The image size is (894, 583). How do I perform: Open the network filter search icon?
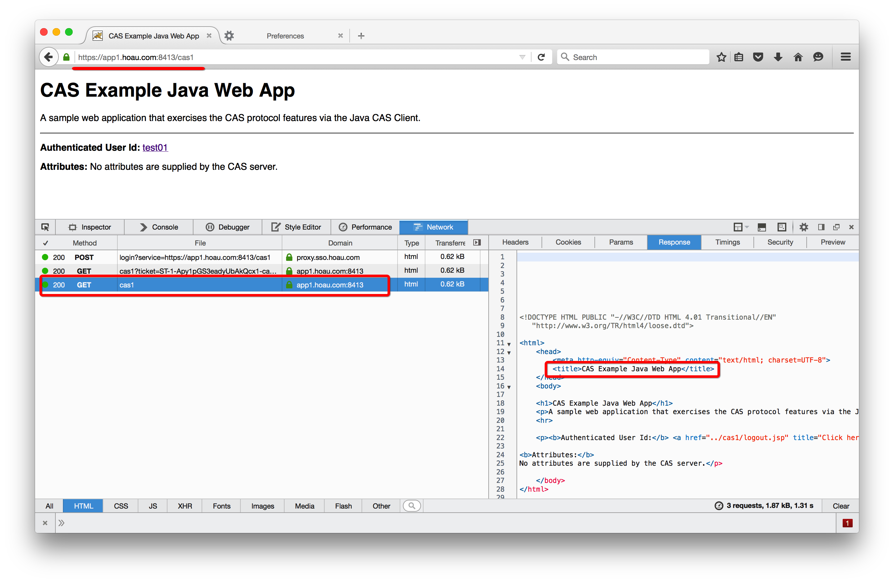pos(412,506)
